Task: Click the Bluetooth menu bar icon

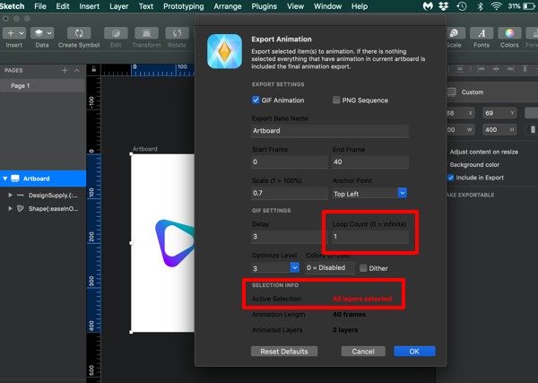Action: (x=480, y=6)
